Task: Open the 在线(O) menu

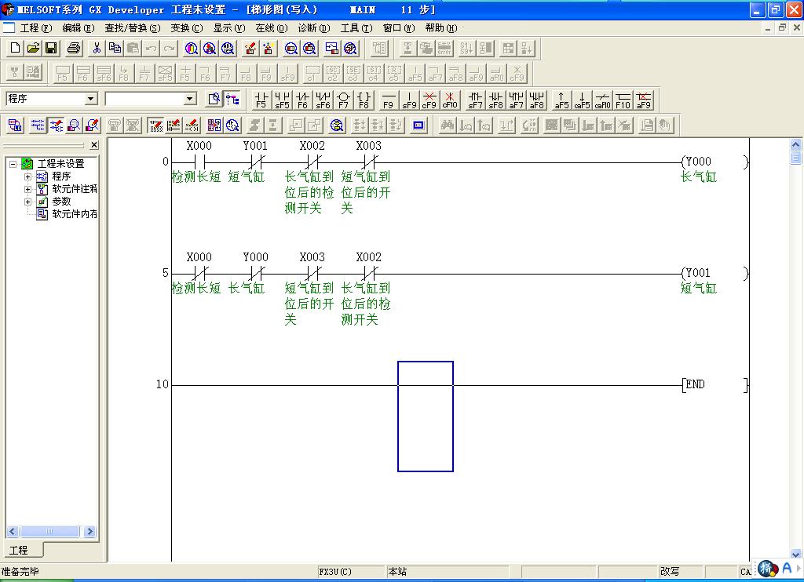Action: (x=271, y=27)
